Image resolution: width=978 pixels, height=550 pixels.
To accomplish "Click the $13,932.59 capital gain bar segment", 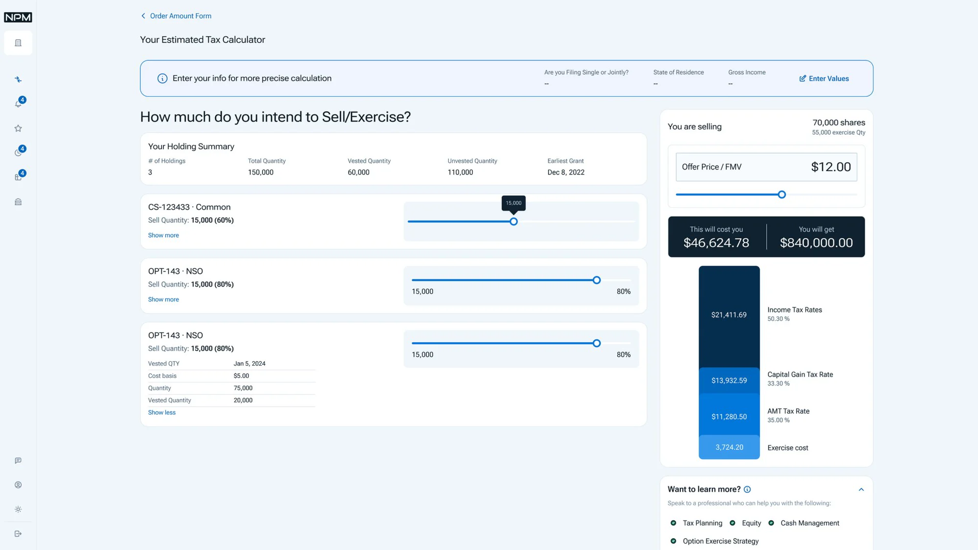I will 729,380.
